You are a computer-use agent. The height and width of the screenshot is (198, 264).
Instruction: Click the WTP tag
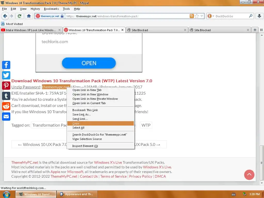pos(146,125)
